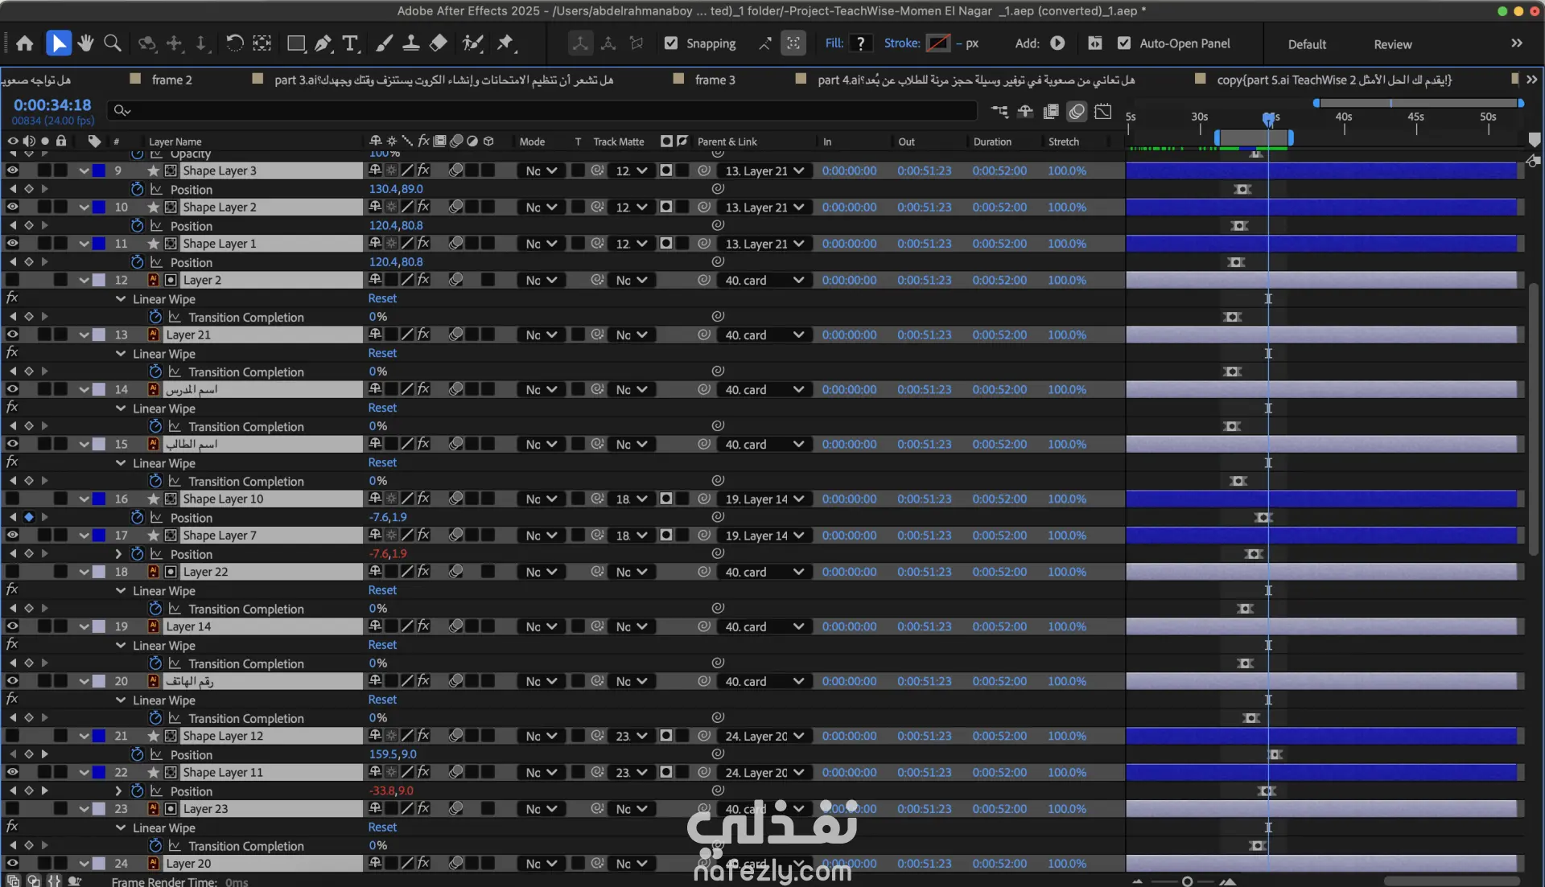Uncheck the Auto-Open Panel checkbox

tap(1124, 43)
